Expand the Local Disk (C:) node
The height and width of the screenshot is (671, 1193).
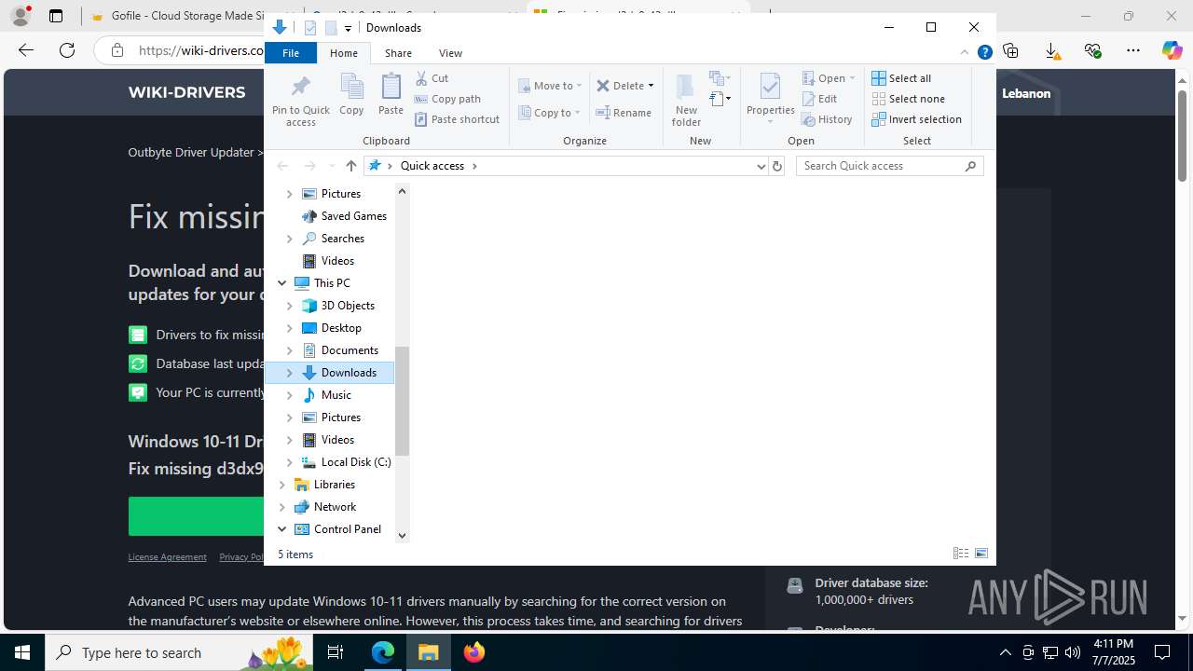click(289, 462)
